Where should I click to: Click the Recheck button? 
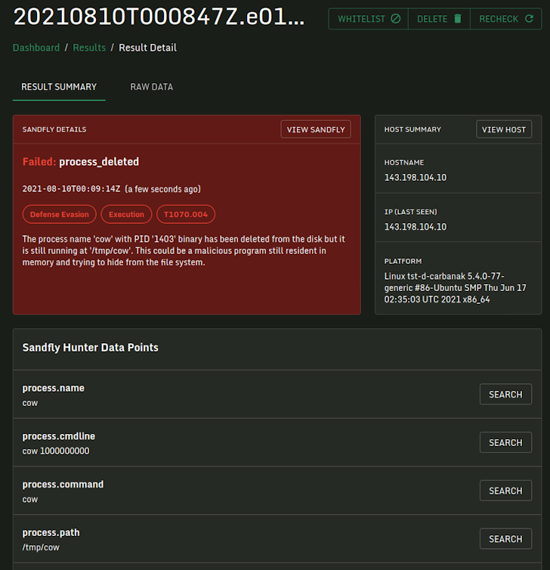coord(505,19)
